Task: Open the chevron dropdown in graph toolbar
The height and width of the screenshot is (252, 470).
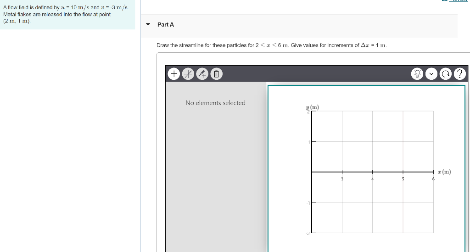Action: coord(431,74)
